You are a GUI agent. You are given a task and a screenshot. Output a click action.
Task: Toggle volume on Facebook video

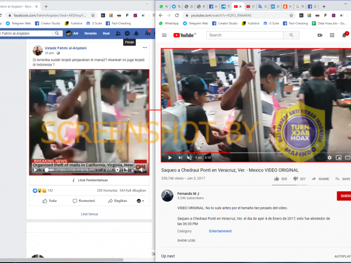(141, 170)
